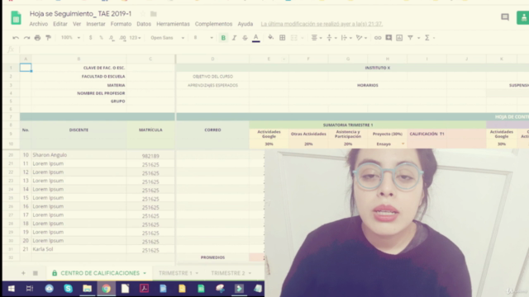The image size is (529, 297).
Task: Open the last modification history link
Action: point(322,24)
